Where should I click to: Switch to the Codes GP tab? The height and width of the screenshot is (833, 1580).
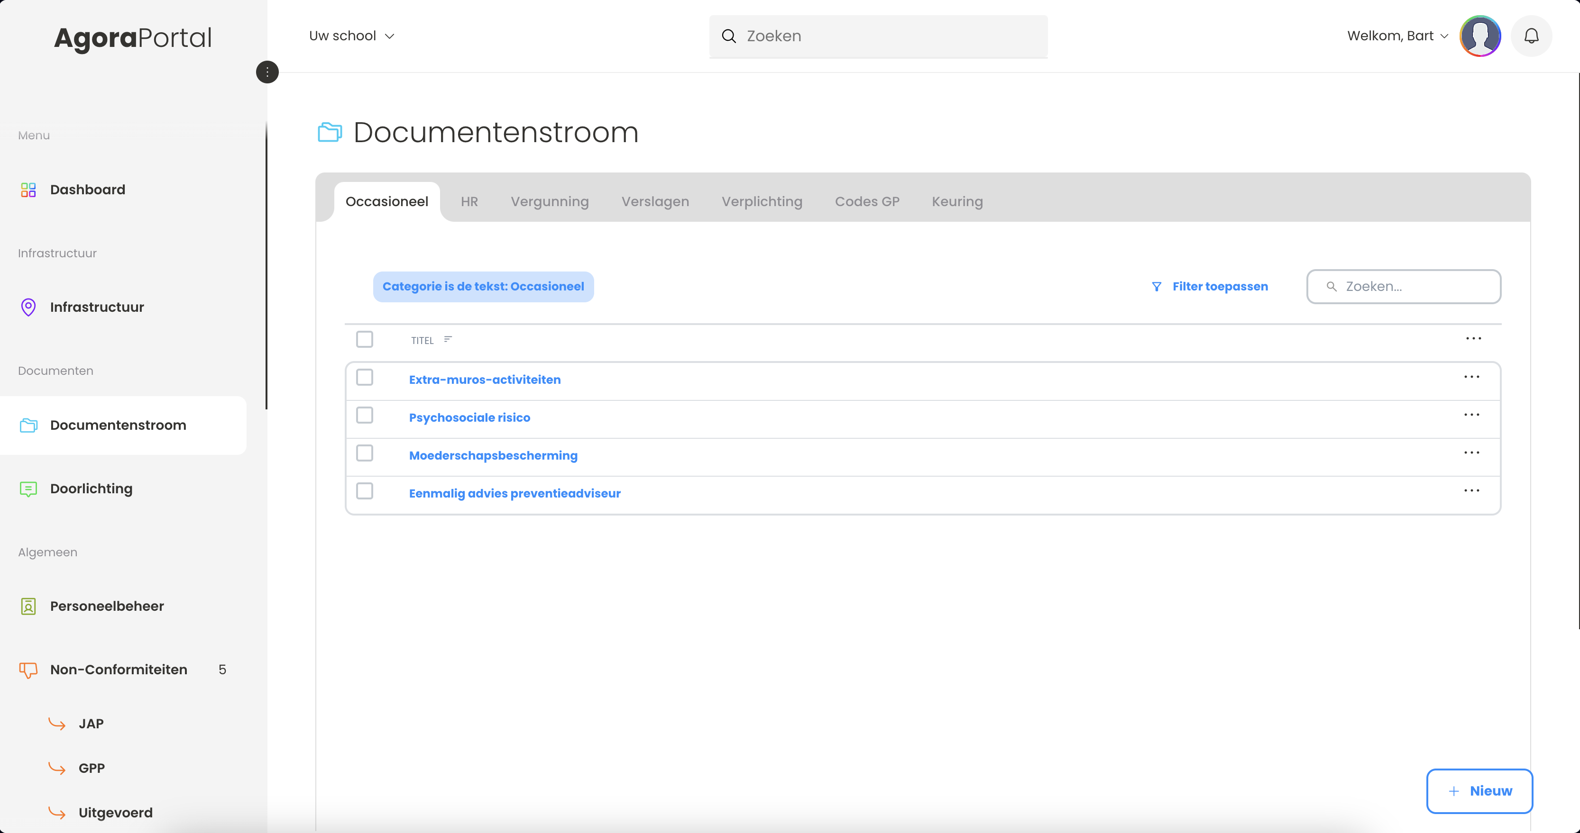coord(867,202)
